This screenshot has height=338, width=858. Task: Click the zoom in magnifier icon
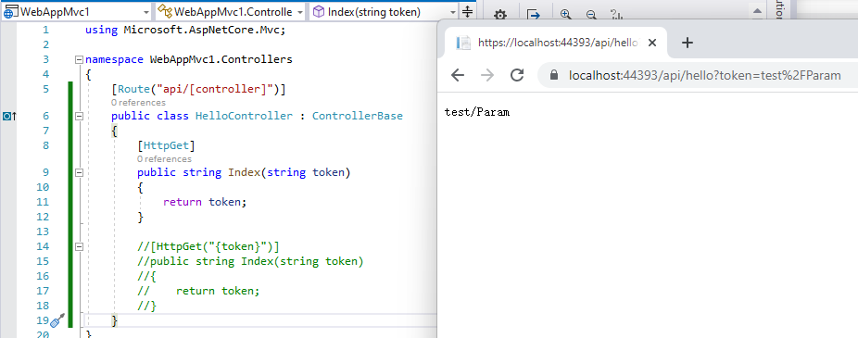tap(566, 15)
